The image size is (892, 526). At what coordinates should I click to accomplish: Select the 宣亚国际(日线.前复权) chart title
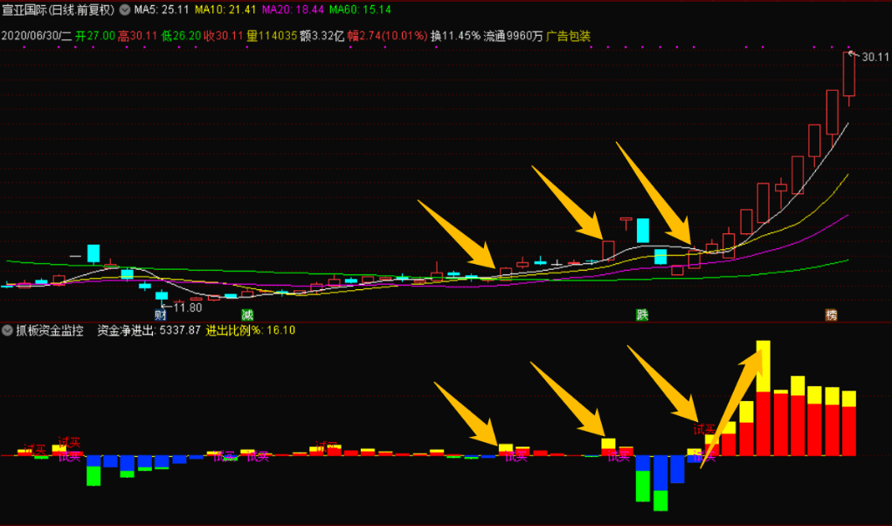pos(59,10)
